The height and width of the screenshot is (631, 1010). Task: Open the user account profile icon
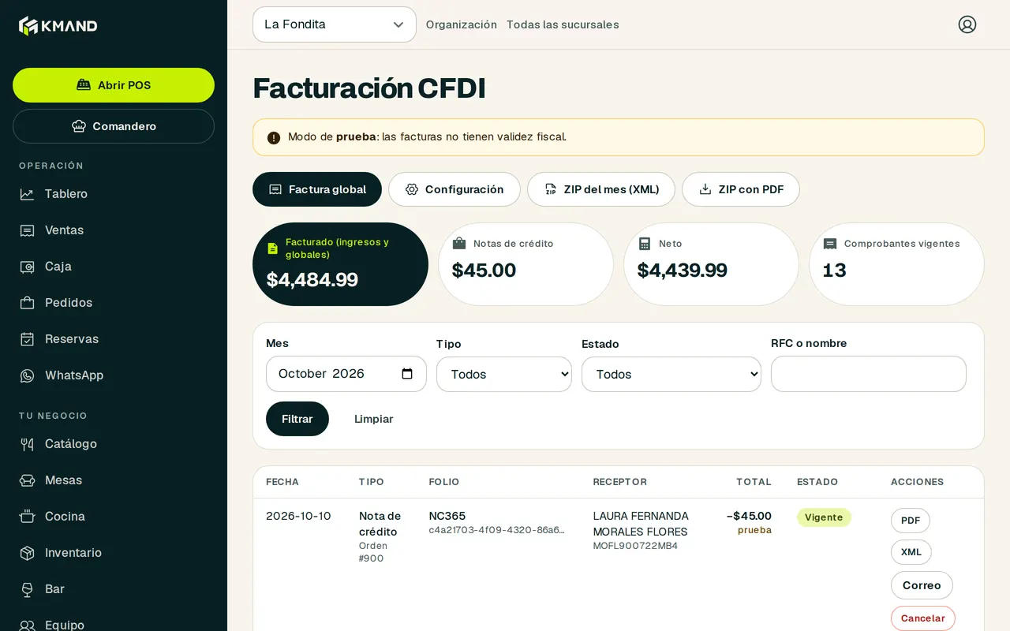point(967,24)
